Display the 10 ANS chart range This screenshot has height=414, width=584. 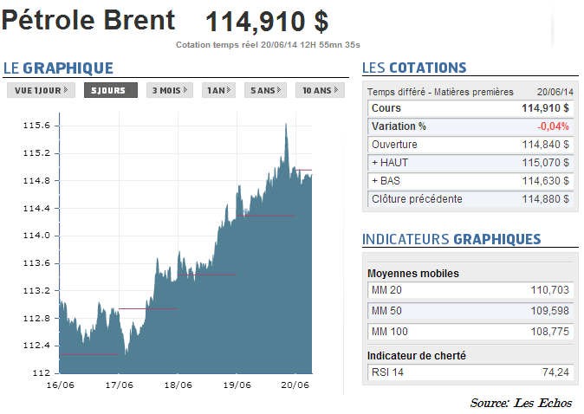[320, 90]
